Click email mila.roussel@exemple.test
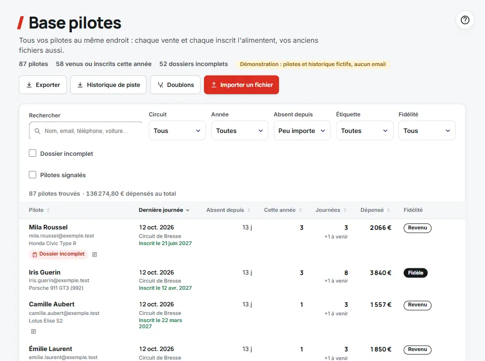The height and width of the screenshot is (361, 485). click(61, 236)
